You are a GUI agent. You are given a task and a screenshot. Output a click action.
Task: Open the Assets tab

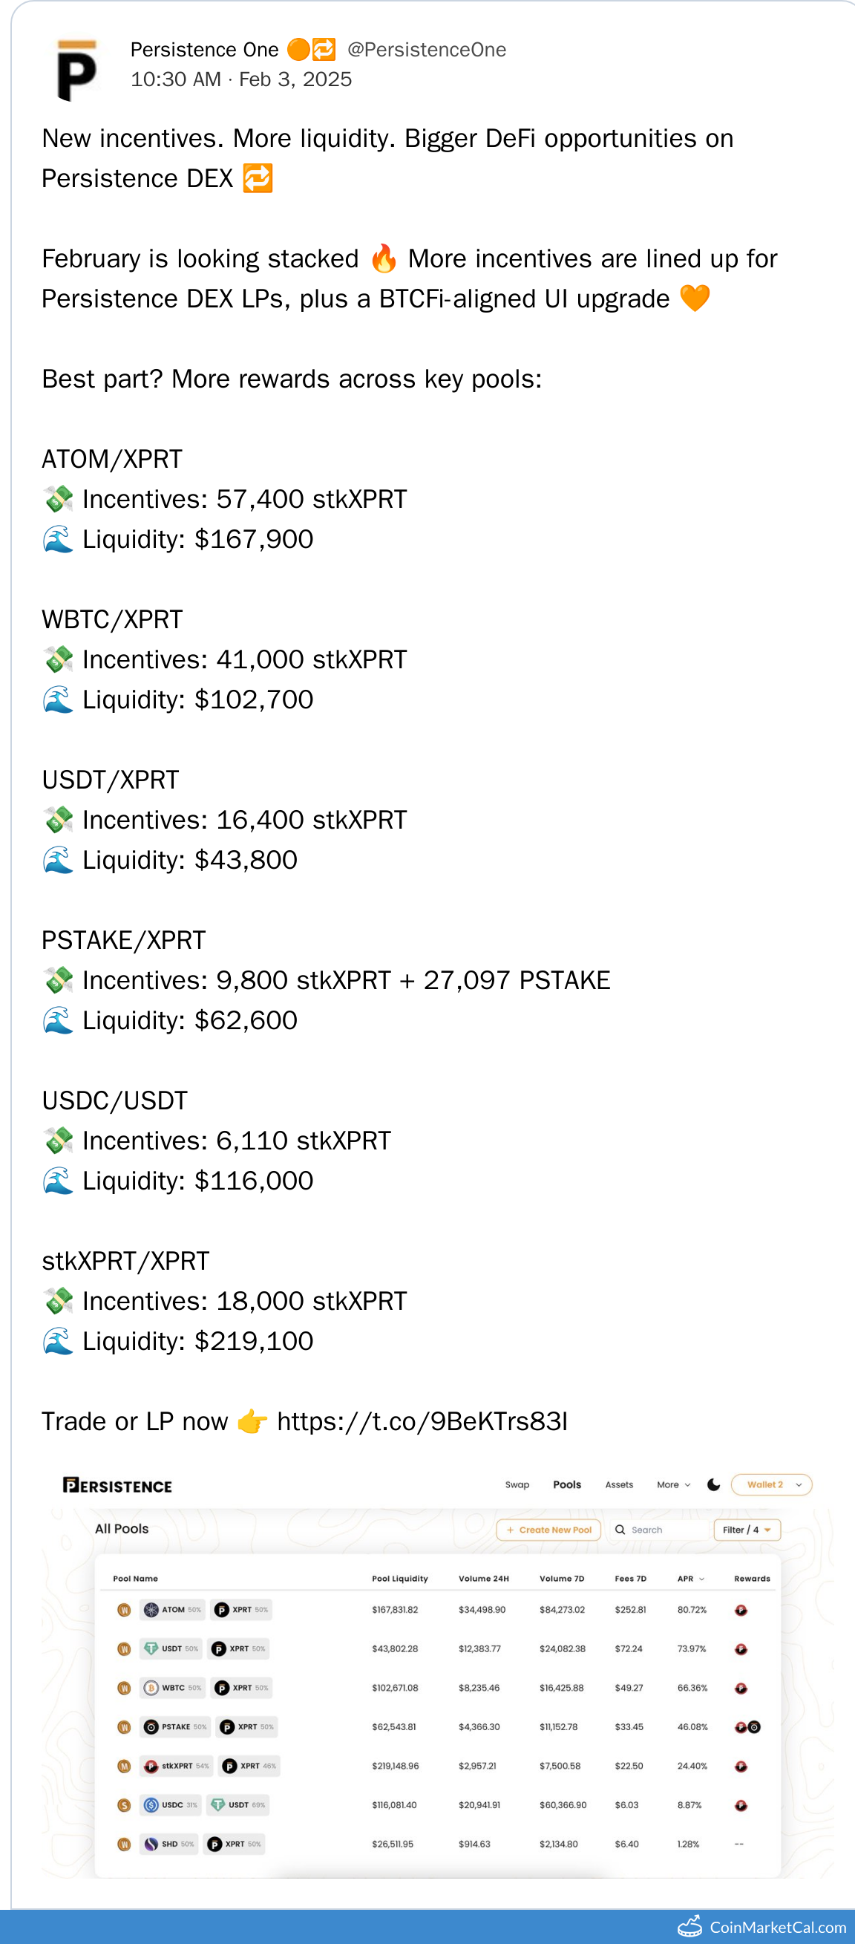tap(619, 1484)
